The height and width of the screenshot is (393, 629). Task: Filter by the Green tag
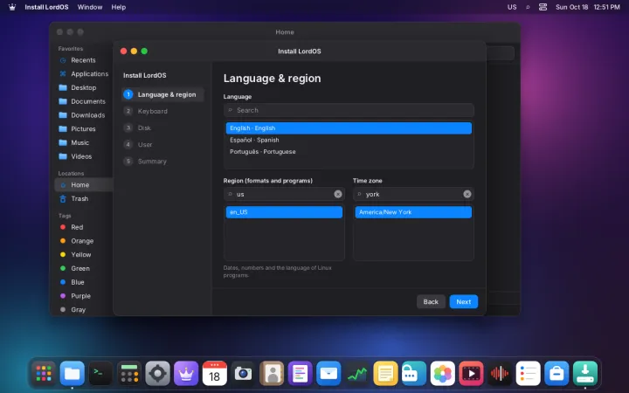(x=83, y=268)
